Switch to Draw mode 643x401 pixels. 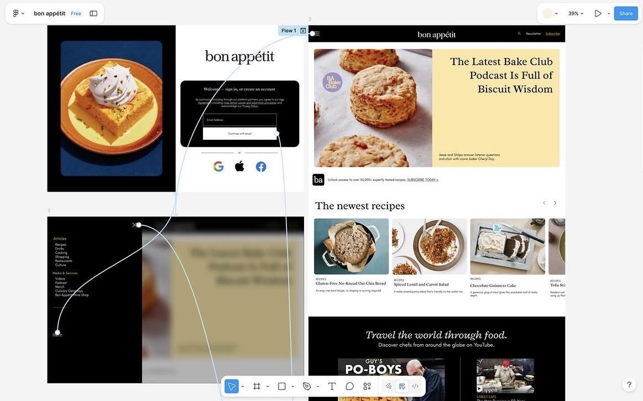point(389,386)
